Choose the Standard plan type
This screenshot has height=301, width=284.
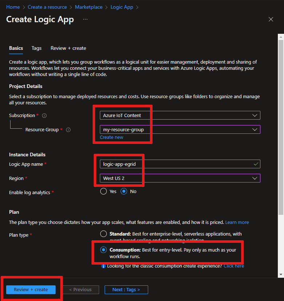(x=104, y=234)
